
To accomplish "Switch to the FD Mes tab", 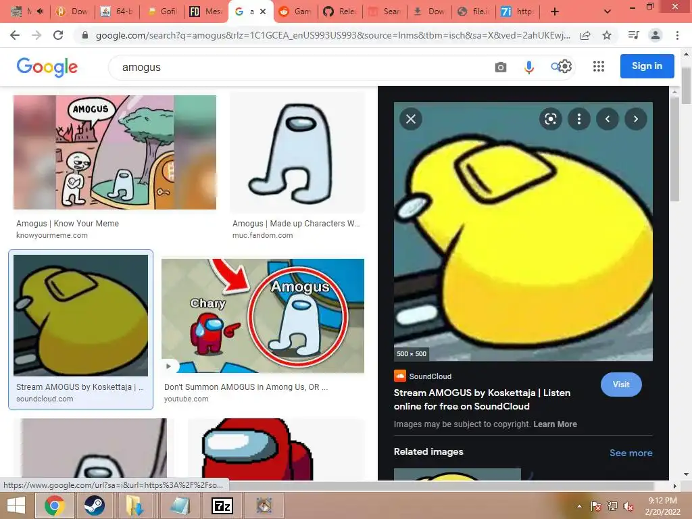I will point(206,11).
